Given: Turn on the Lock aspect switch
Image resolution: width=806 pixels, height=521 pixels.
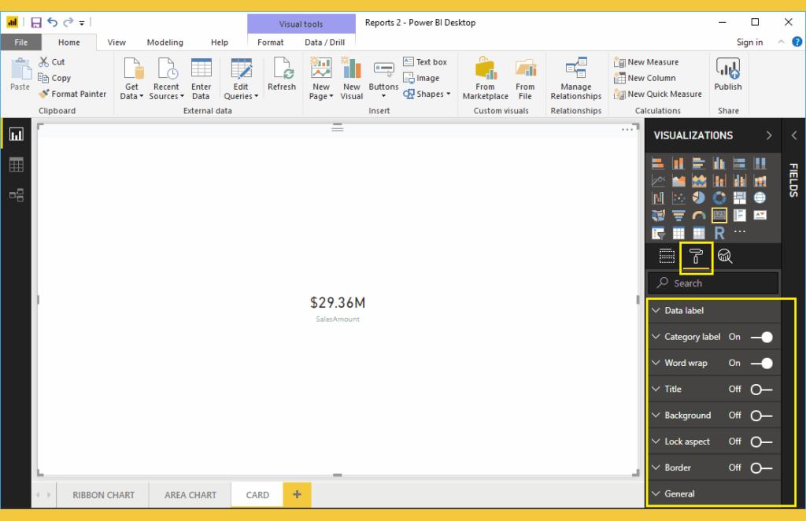Looking at the screenshot, I should pos(761,442).
